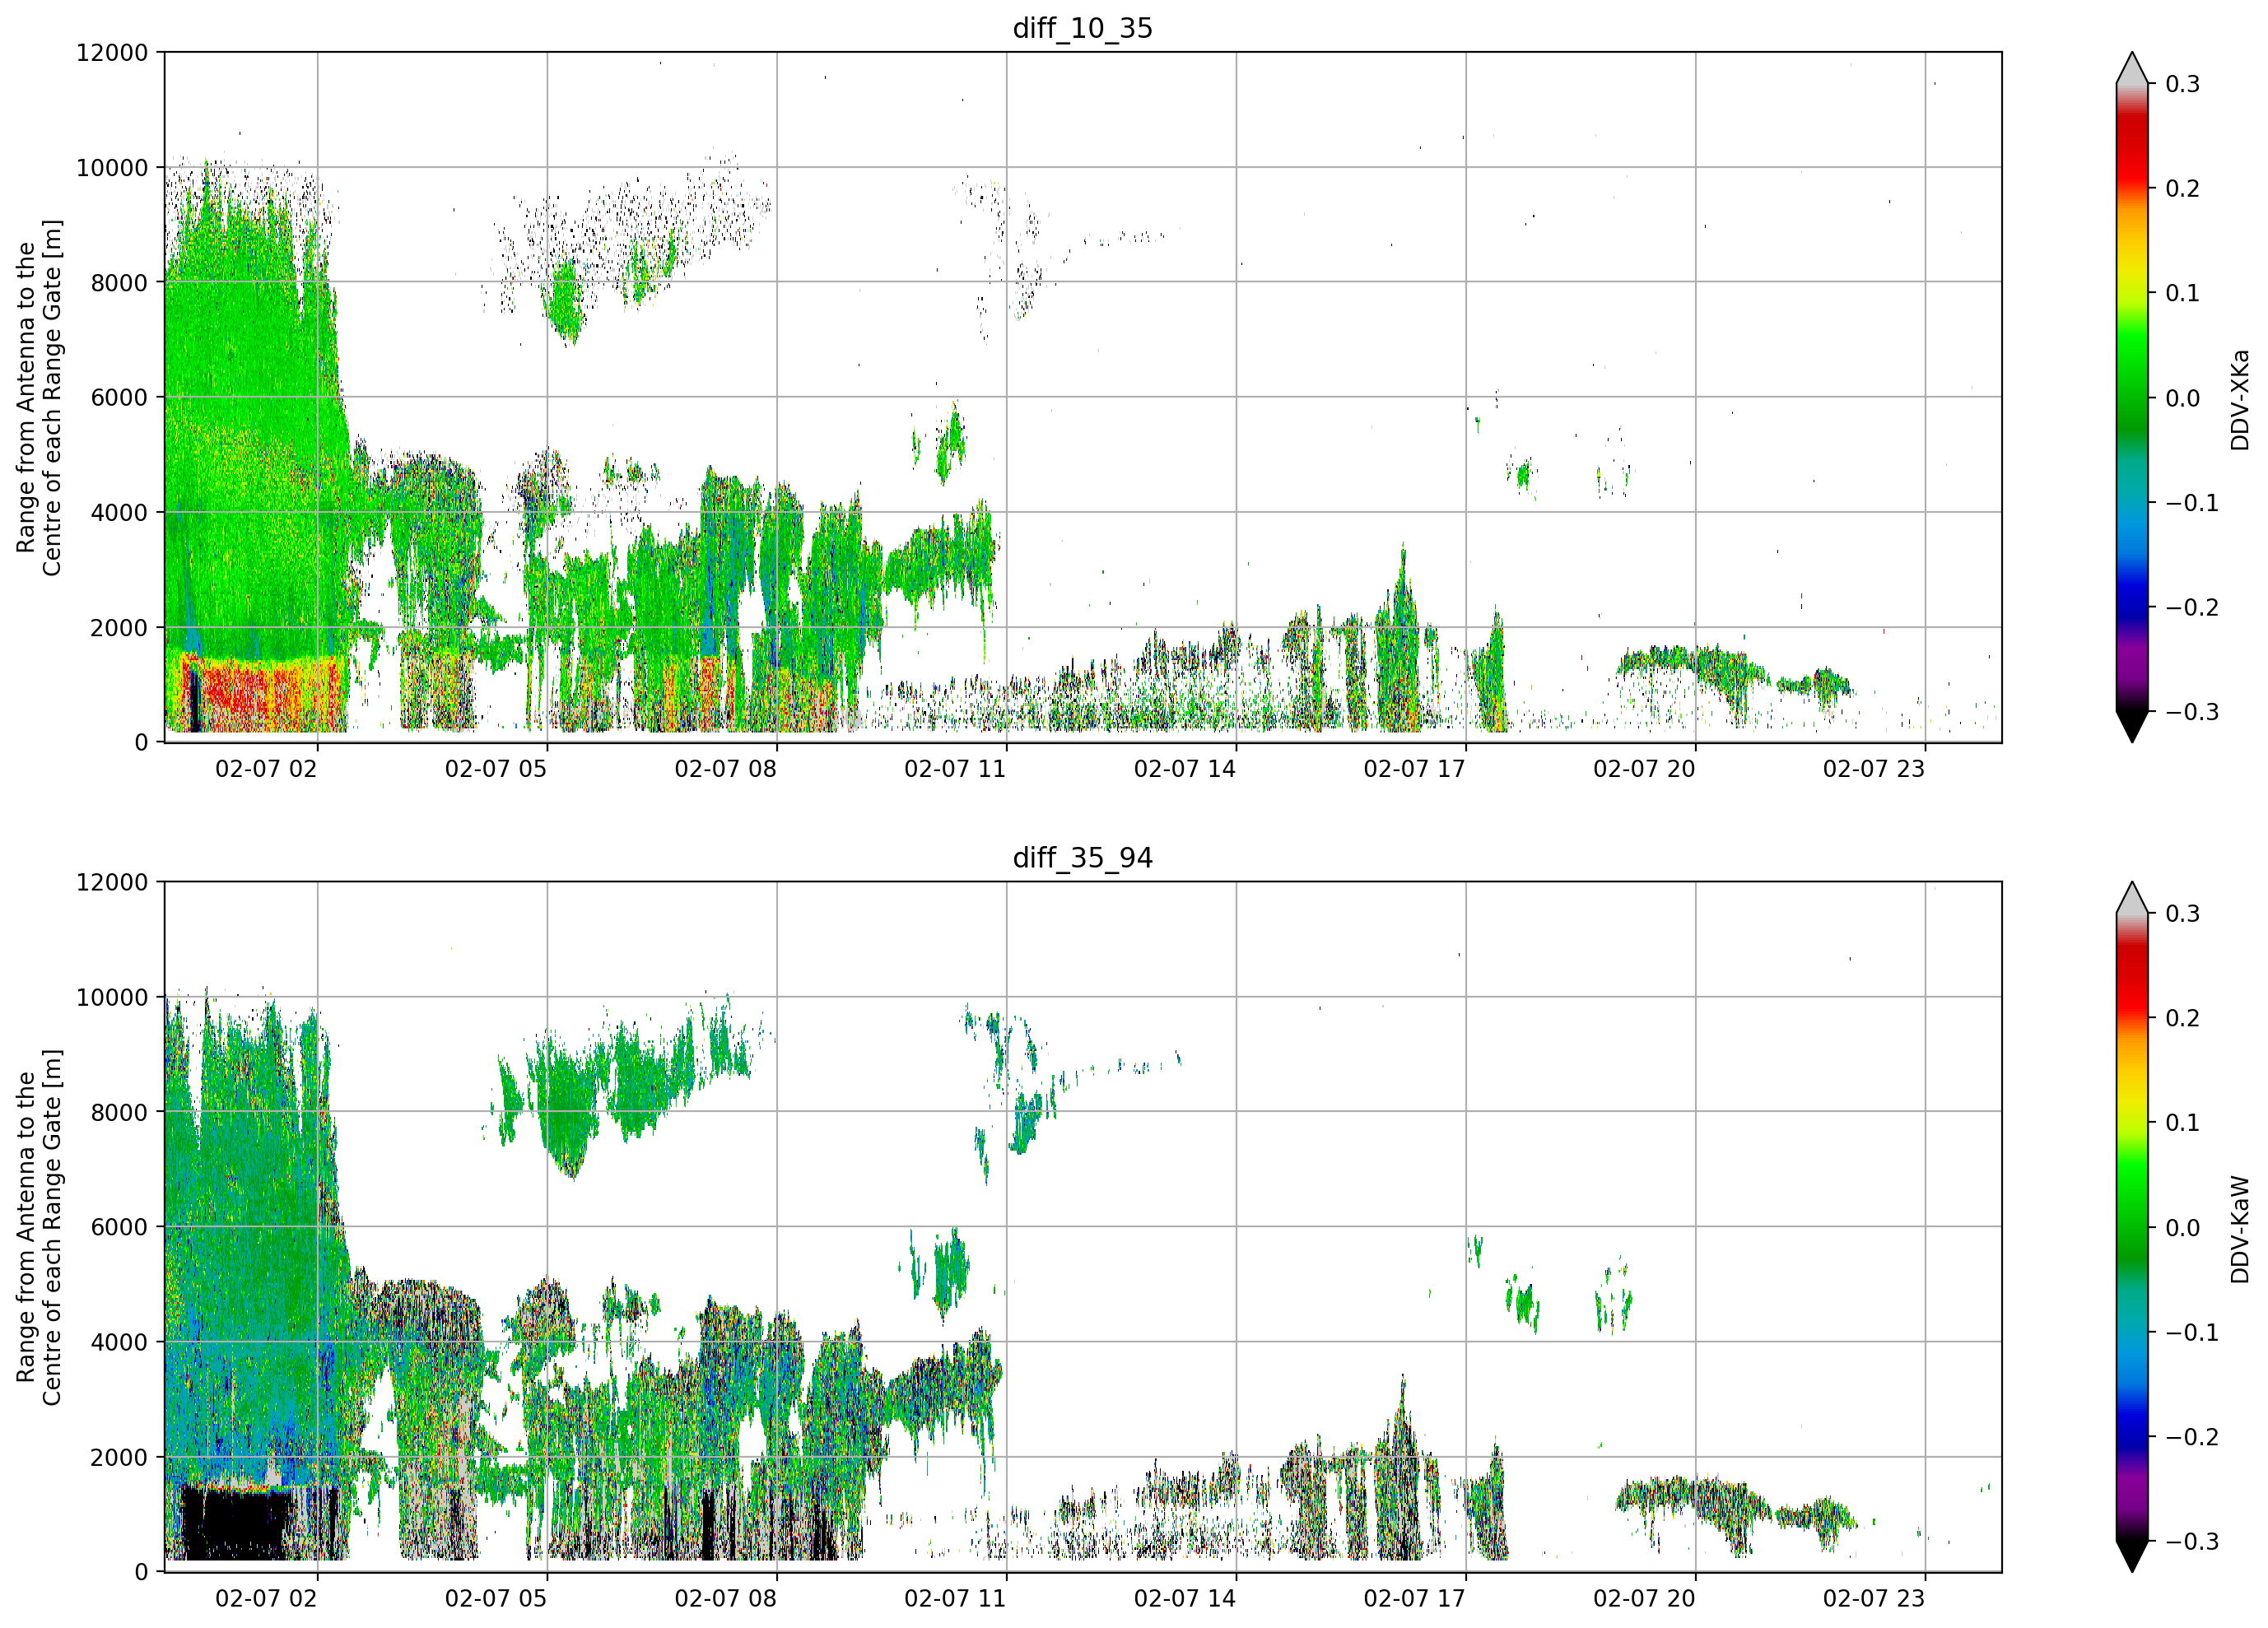Click the 02-07 17 x-tick under diff_35_94
This screenshot has height=1628, width=2268.
point(1414,1599)
